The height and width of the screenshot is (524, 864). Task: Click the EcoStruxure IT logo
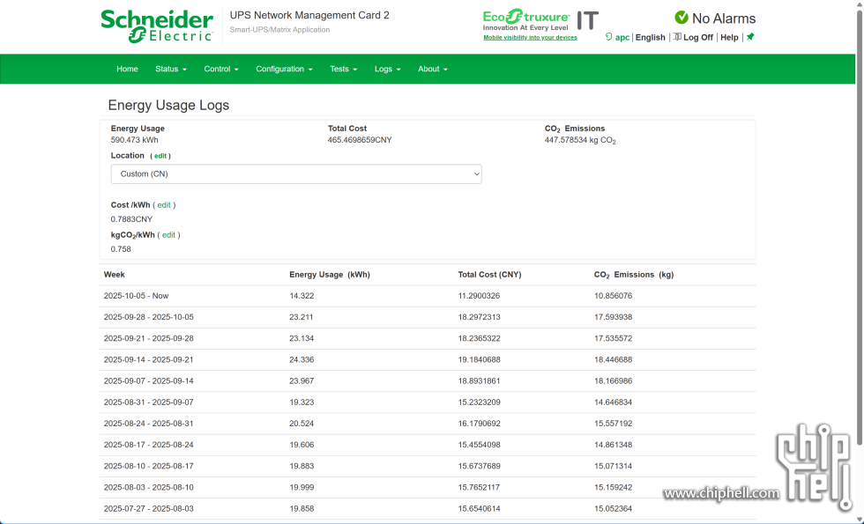pyautogui.click(x=540, y=20)
